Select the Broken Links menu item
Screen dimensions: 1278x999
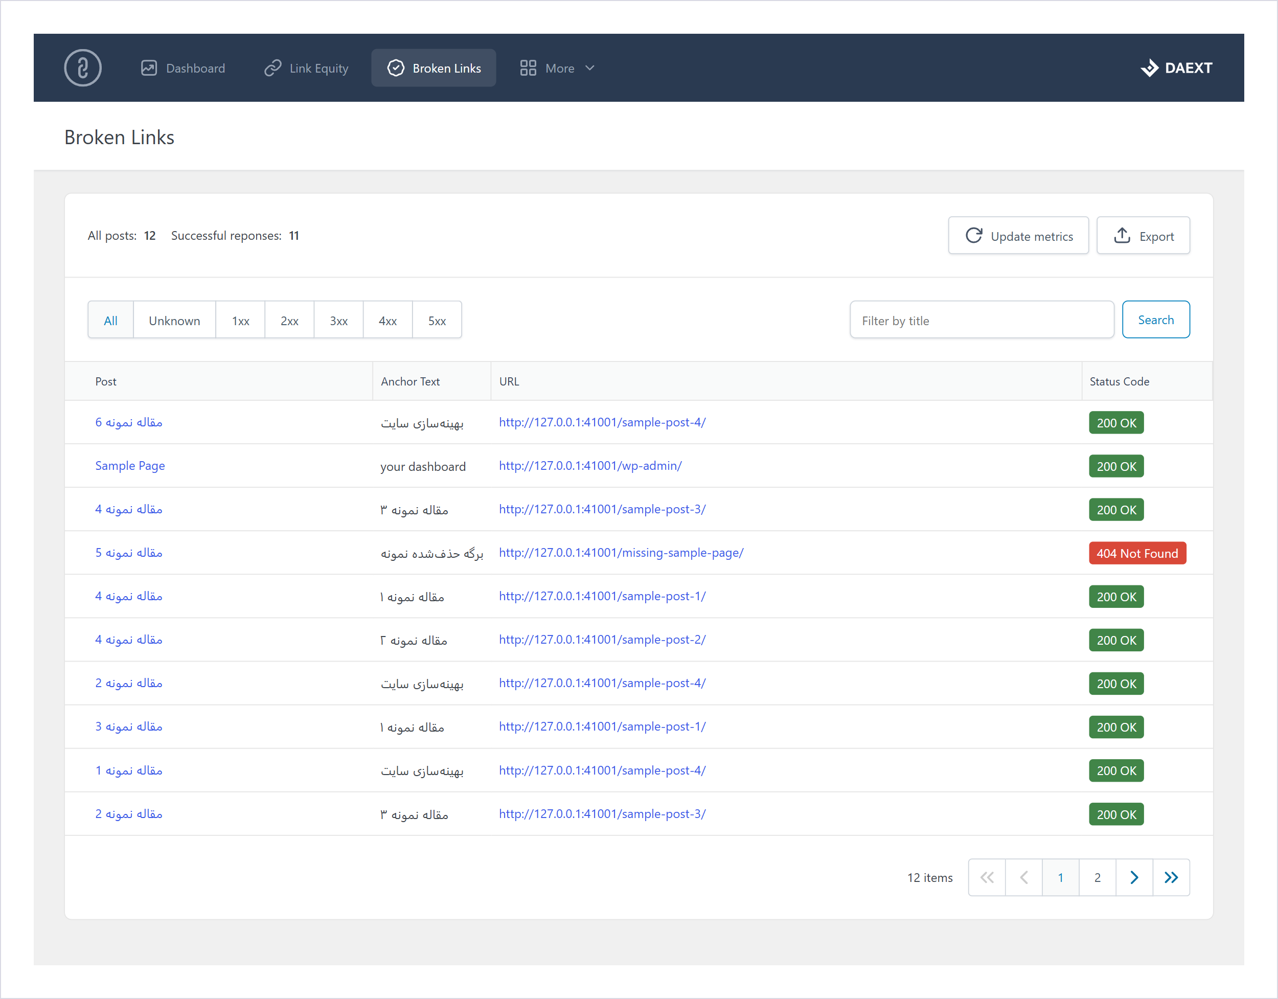pyautogui.click(x=433, y=68)
